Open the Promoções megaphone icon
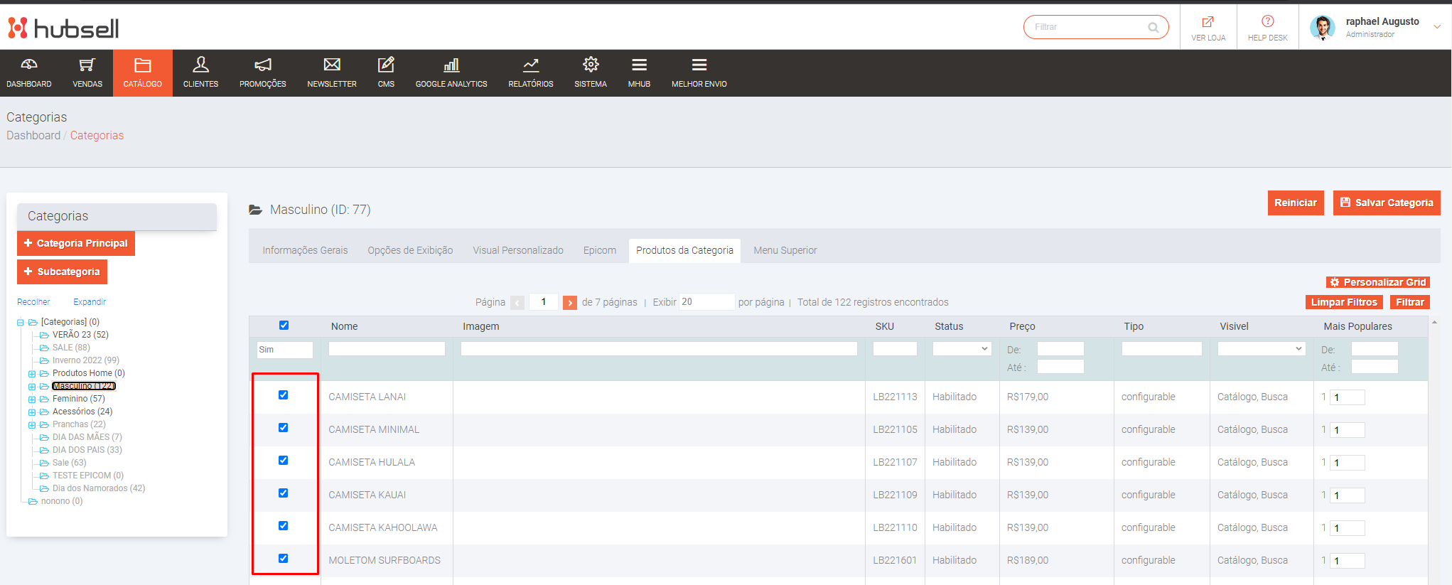1452x585 pixels. click(262, 65)
